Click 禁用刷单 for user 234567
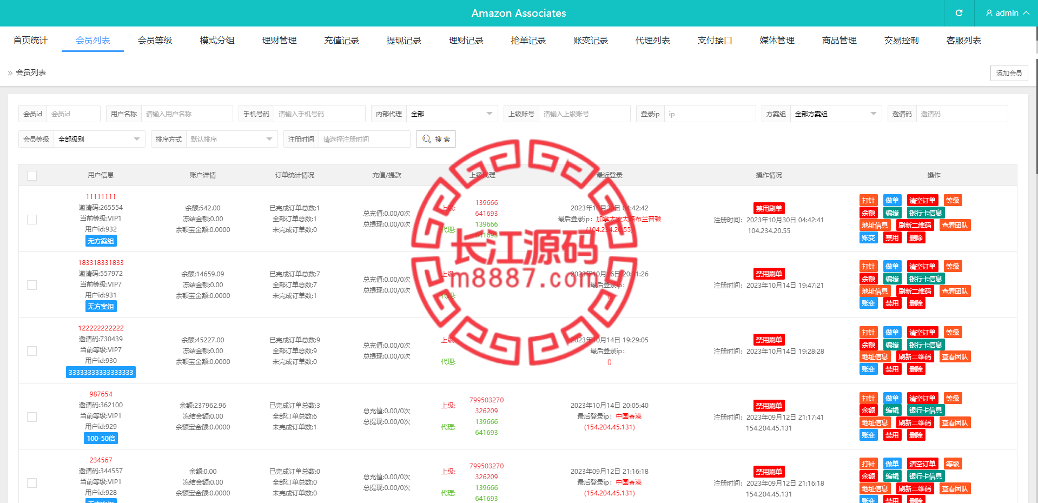Viewport: 1038px width, 503px height. (769, 472)
